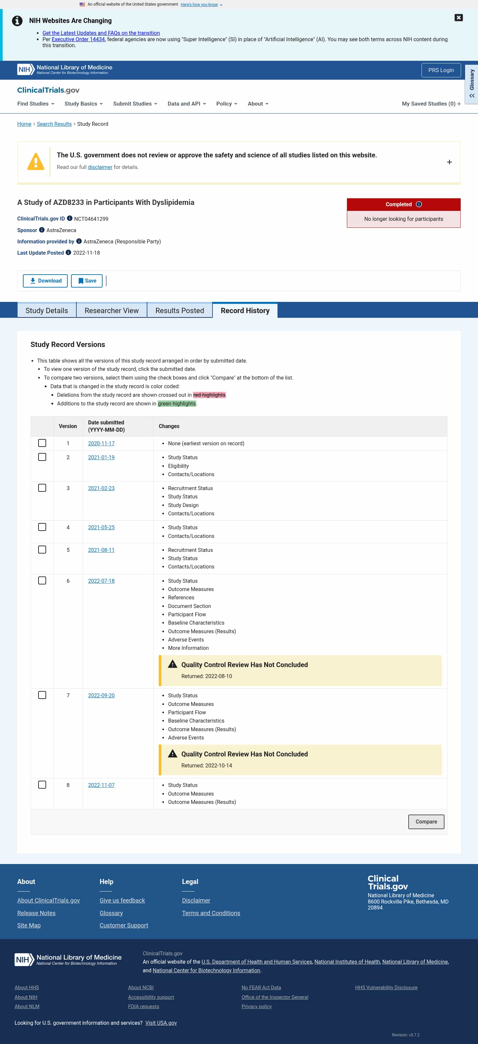Expand the government disclaimer with plus icon
The width and height of the screenshot is (478, 1044).
[449, 162]
